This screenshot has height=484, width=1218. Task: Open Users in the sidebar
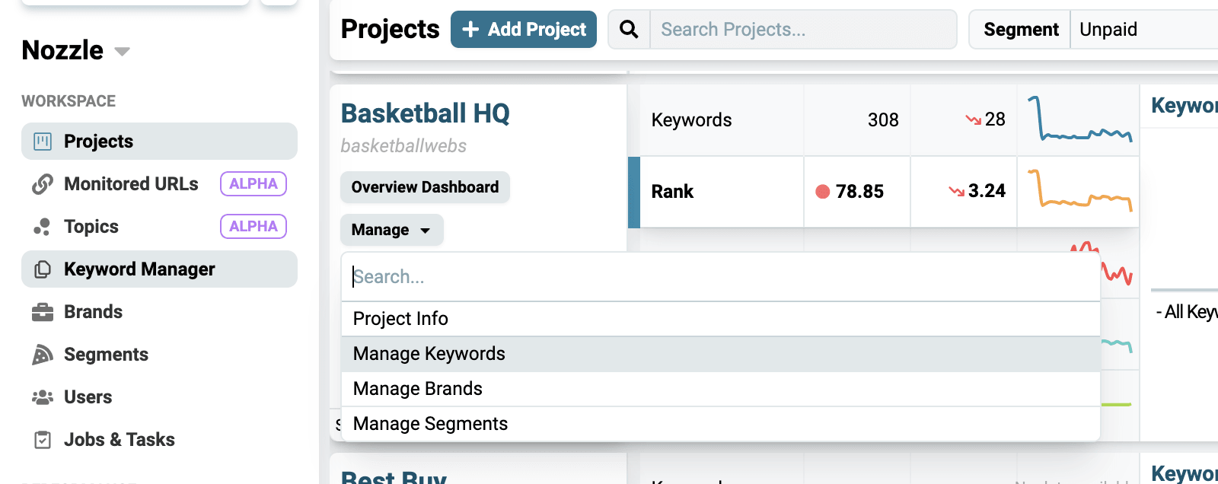point(159,397)
